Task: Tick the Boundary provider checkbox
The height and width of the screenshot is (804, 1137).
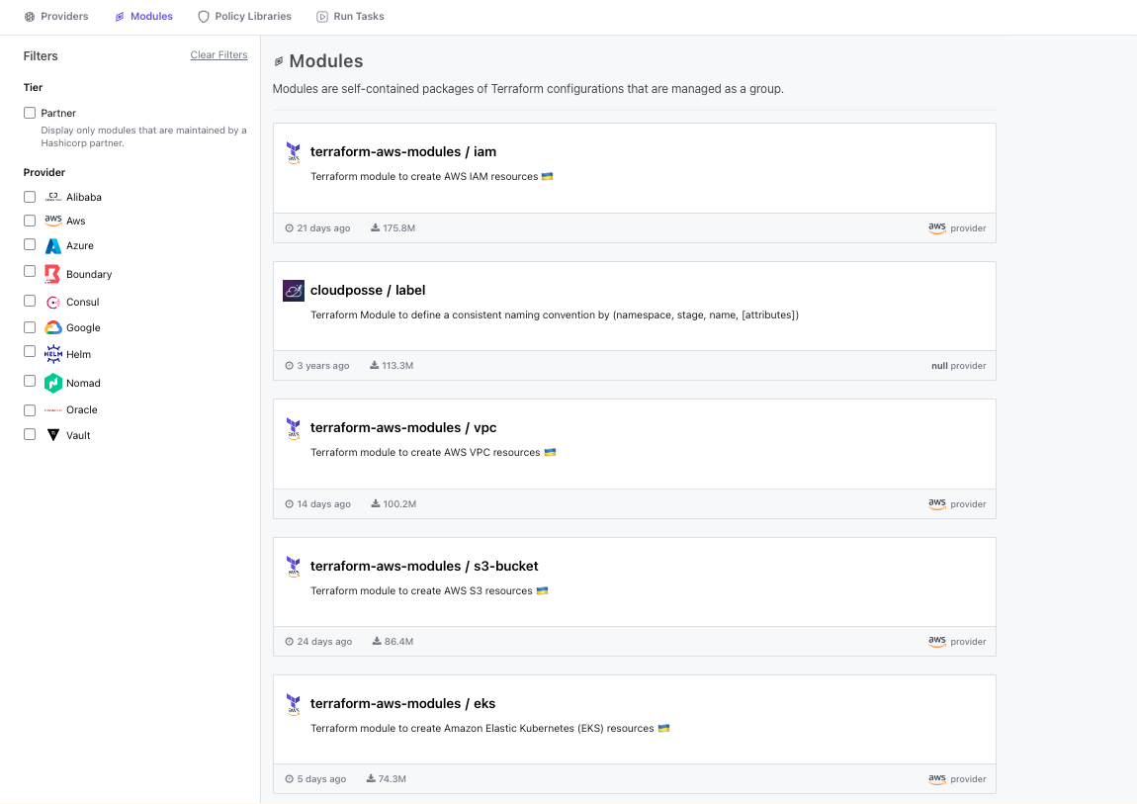Action: (x=30, y=271)
